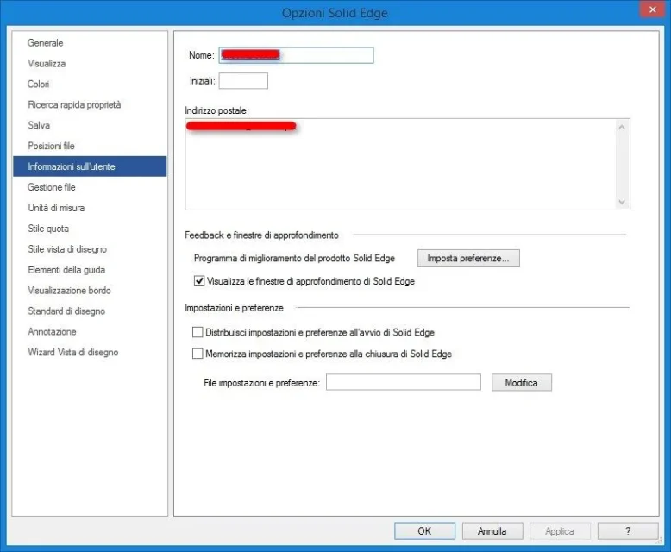Screen dimensions: 671x552
Task: Click the address box scroll up arrow
Action: [622, 127]
